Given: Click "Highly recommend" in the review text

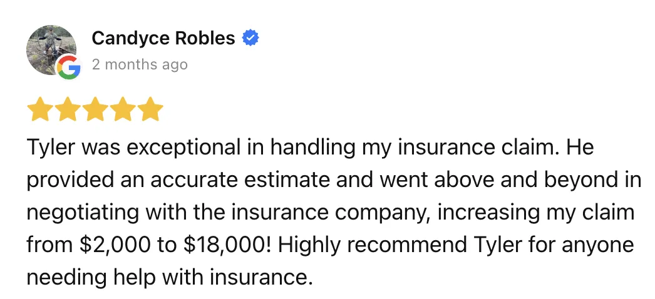Looking at the screenshot, I should [372, 245].
